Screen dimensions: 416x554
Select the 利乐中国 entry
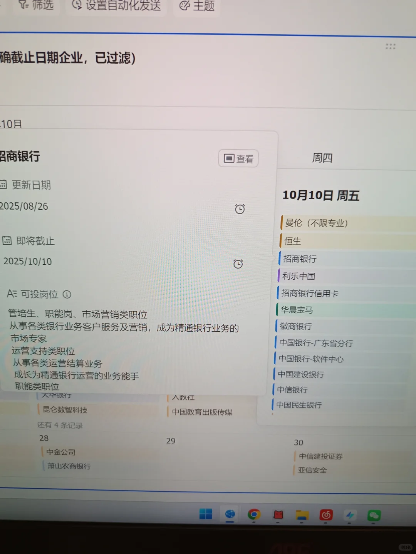coord(347,276)
